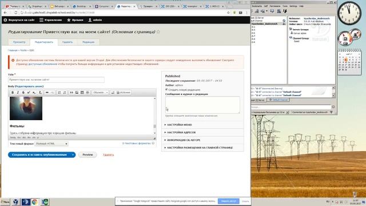
Task: Insert an image using the editor toolbar
Action: pos(77,93)
